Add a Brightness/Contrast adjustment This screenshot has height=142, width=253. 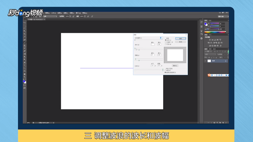pyautogui.click(x=210, y=40)
